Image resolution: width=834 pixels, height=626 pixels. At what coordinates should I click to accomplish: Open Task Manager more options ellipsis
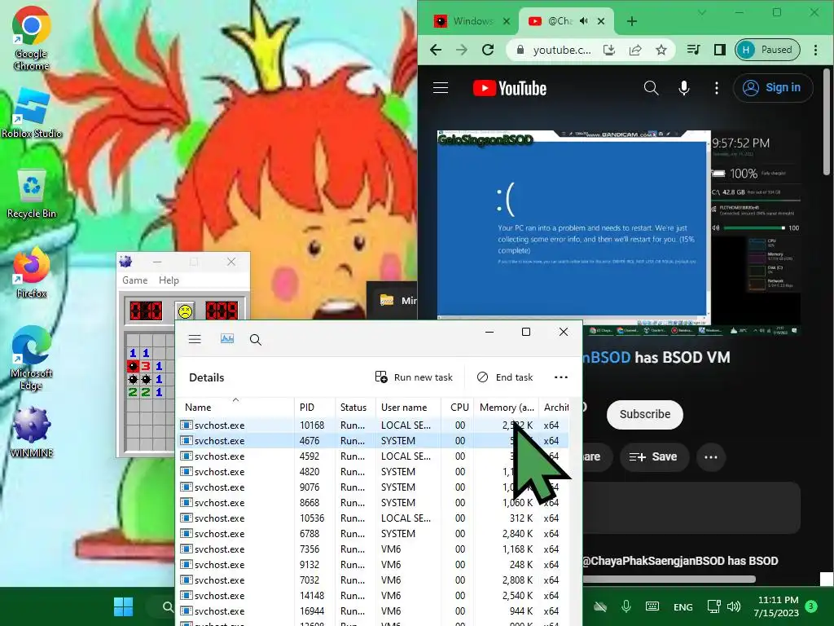[x=560, y=377]
